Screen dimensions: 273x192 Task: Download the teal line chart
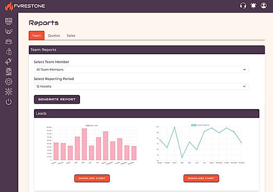coord(201,178)
